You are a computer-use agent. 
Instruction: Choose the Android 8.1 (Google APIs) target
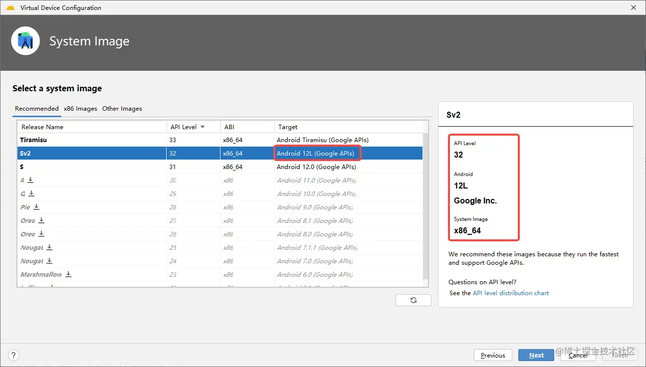315,220
